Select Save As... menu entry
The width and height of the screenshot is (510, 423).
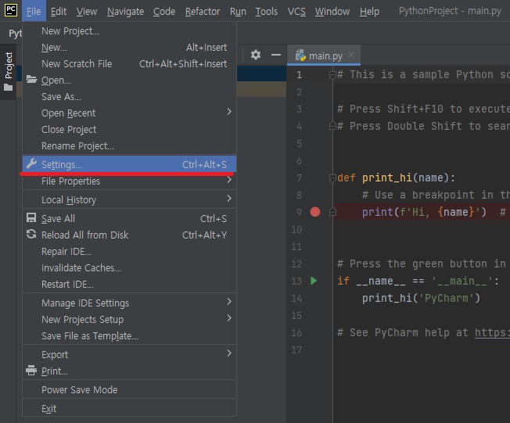(x=129, y=97)
